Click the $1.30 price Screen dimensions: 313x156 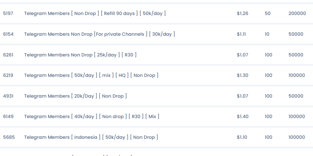243,75
